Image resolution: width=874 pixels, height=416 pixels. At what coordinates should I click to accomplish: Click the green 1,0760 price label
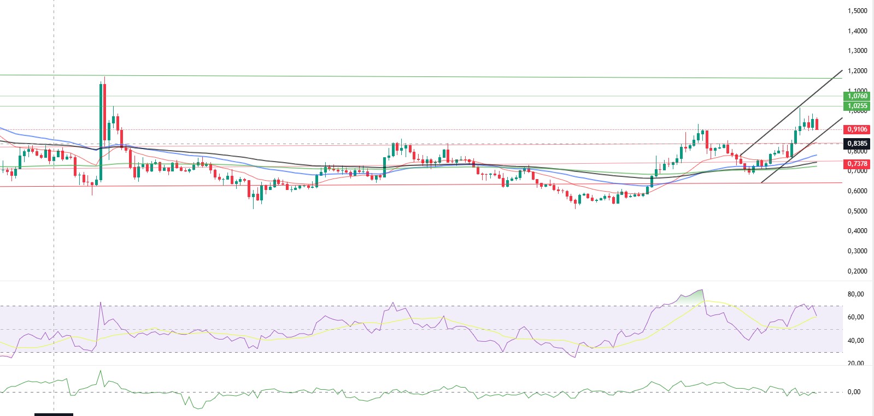[857, 96]
